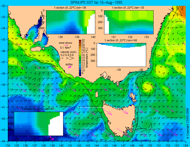Screen dimensions: 190x147
Task: Click the 150 longitude tick on the bottom axis
Action: (x=150, y=145)
